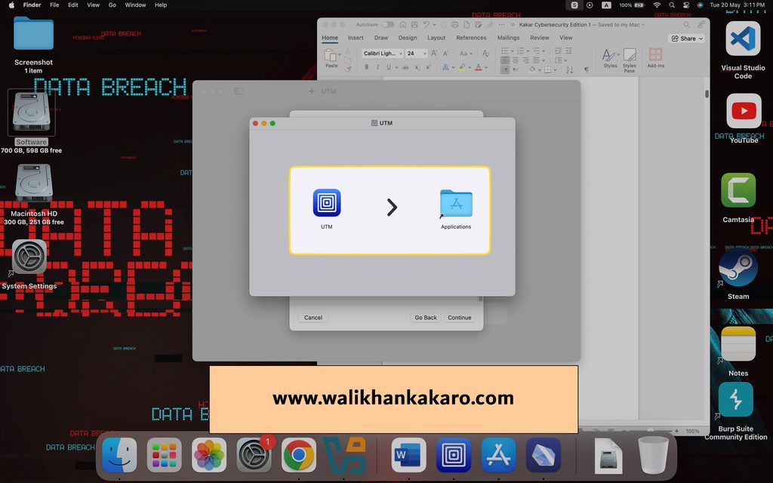This screenshot has width=773, height=483.
Task: Click Increase Indent icon in Word
Action: point(568,51)
